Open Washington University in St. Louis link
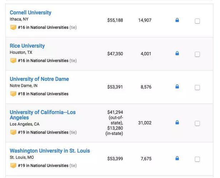Screen dimensions: 220x178 (50, 151)
